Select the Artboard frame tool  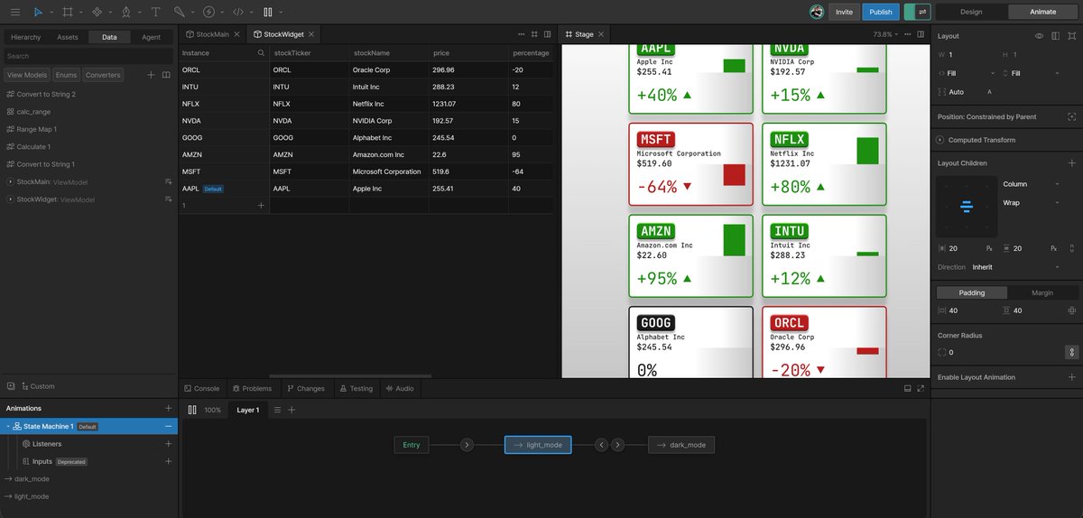click(68, 12)
